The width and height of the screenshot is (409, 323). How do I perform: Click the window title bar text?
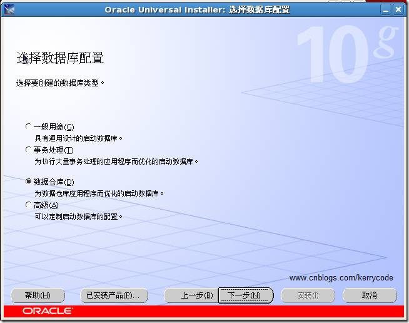coord(197,10)
